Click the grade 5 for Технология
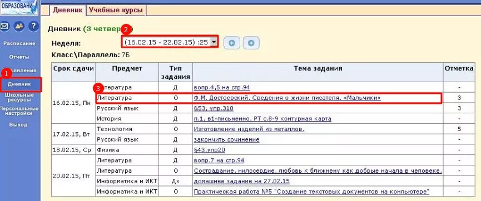 [x=459, y=129]
